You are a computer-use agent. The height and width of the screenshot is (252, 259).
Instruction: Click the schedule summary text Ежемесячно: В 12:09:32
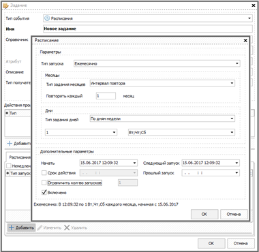point(106,204)
